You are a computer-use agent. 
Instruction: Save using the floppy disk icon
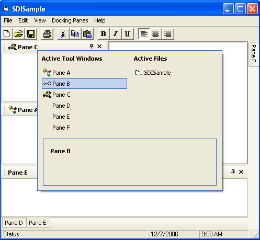(x=31, y=34)
